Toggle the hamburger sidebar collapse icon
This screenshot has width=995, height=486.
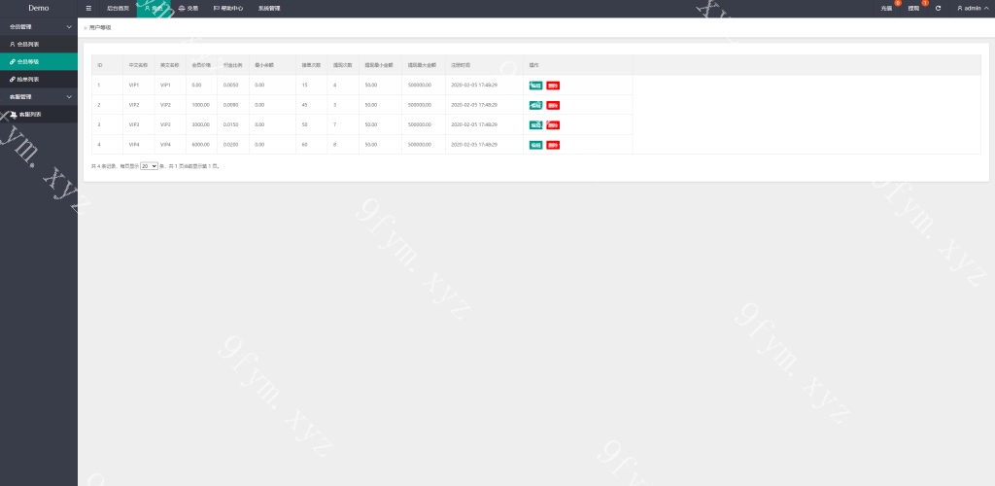click(88, 8)
